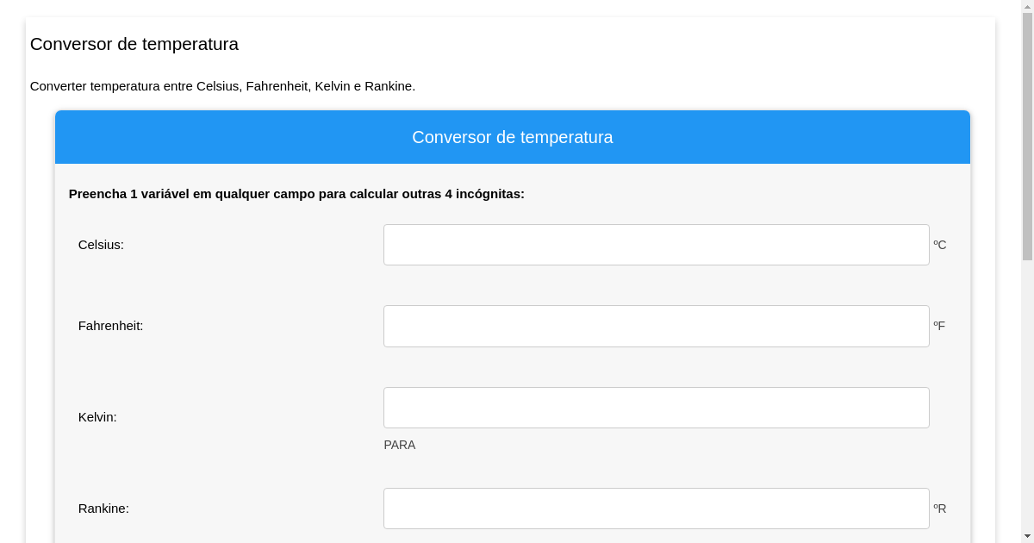Click the instruction text about preenchendo 1 variável
The height and width of the screenshot is (543, 1034).
(296, 194)
